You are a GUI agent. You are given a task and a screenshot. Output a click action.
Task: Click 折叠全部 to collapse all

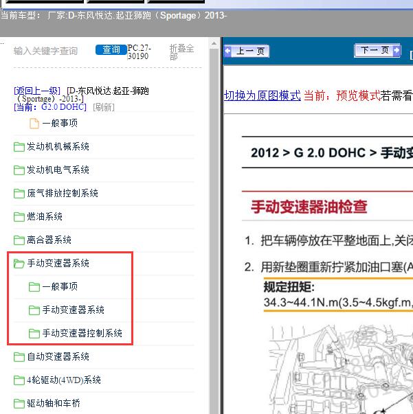point(182,52)
